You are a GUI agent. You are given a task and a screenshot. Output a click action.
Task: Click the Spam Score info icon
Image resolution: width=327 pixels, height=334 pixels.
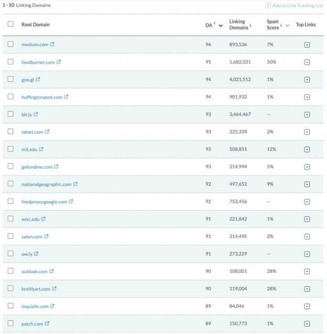[281, 25]
